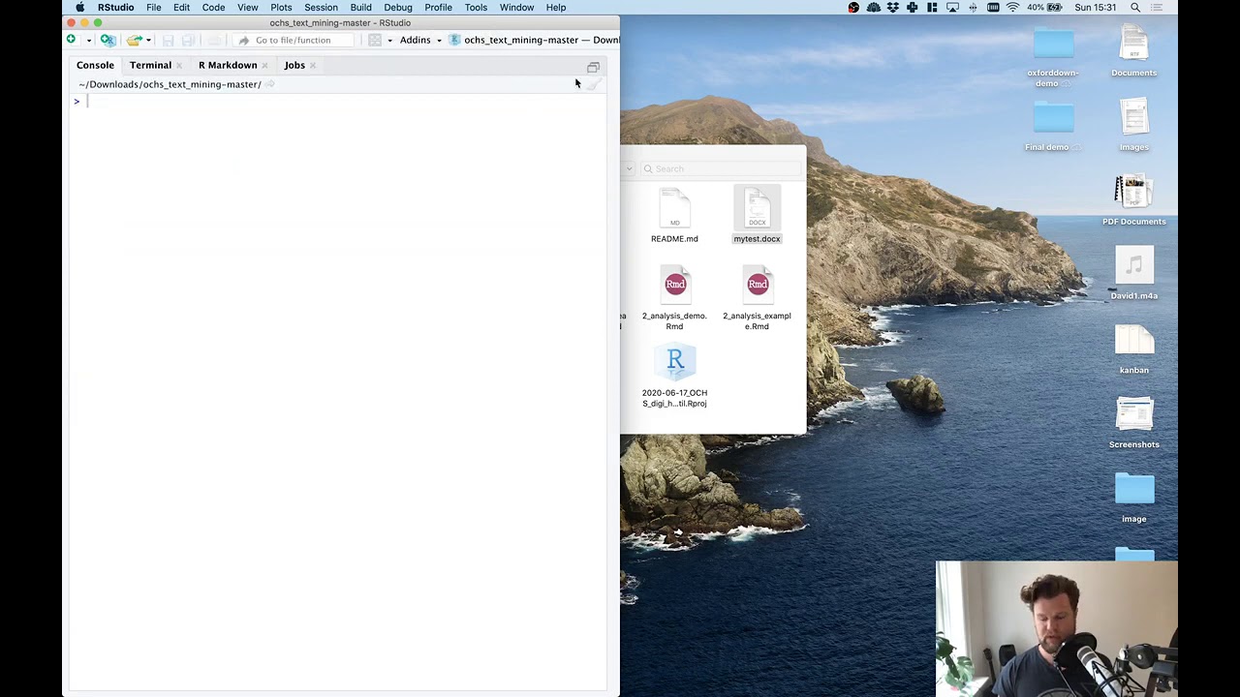The width and height of the screenshot is (1240, 697).
Task: Select the 2_analysis_demo.Rmd file icon
Action: tap(675, 285)
